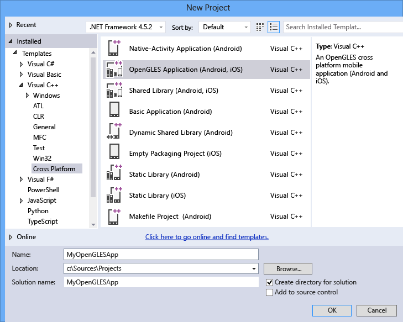Click the Browse... button
Screen dimensions: 403x322
[288, 269]
